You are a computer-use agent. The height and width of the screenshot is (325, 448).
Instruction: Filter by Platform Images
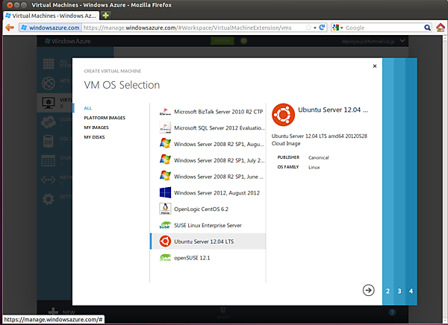tap(105, 118)
